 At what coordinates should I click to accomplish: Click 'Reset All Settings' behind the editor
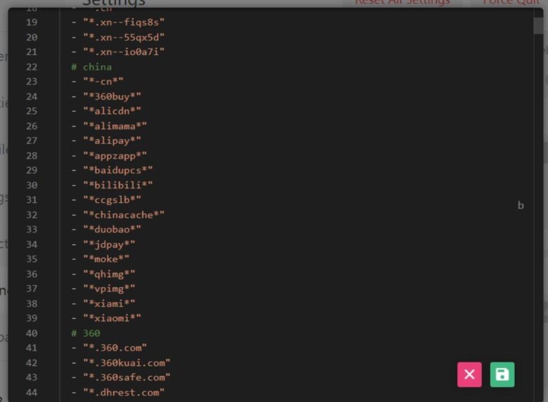point(403,3)
